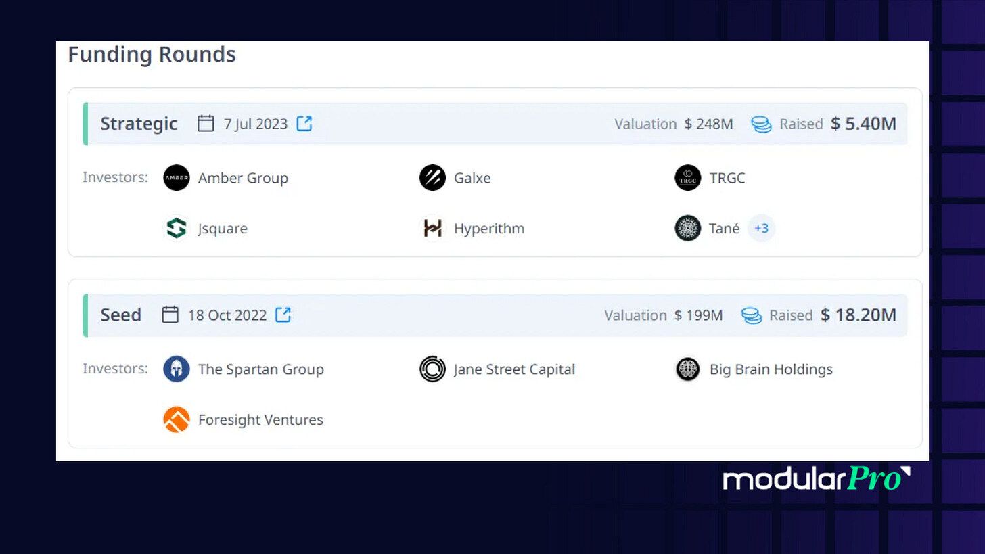Open the Jane Street Capital link
The width and height of the screenshot is (985, 554).
(x=514, y=369)
